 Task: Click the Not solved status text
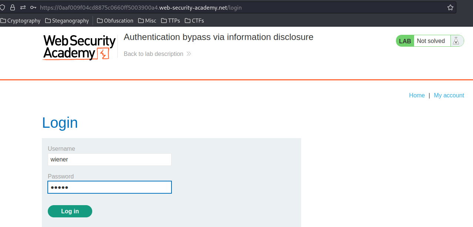pos(431,41)
